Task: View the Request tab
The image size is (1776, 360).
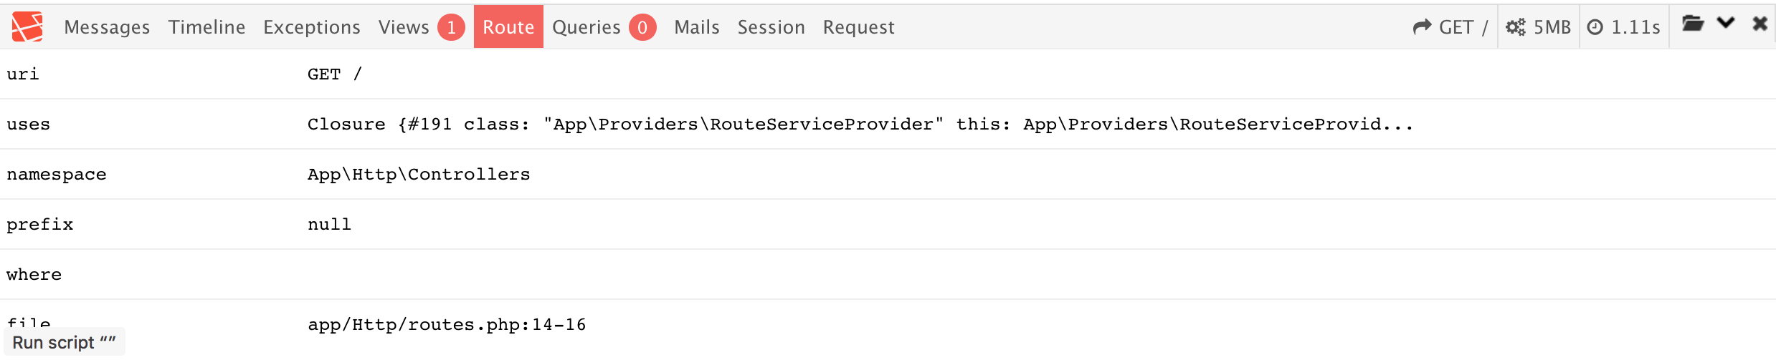Action: pyautogui.click(x=858, y=27)
